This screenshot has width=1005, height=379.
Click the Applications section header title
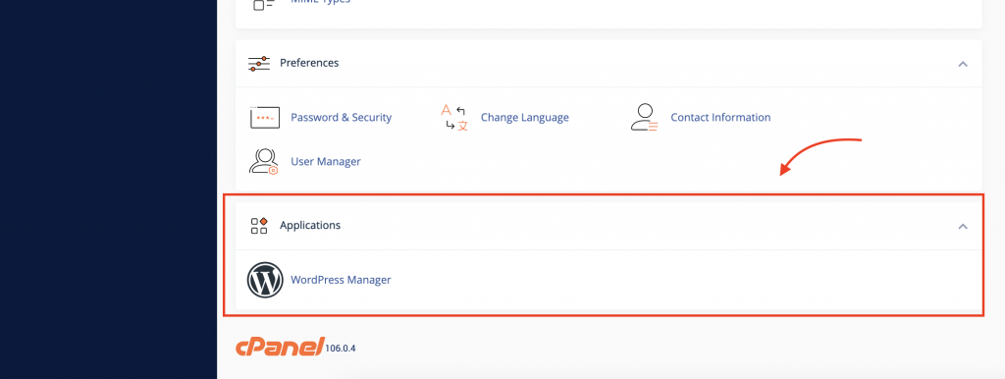tap(310, 226)
